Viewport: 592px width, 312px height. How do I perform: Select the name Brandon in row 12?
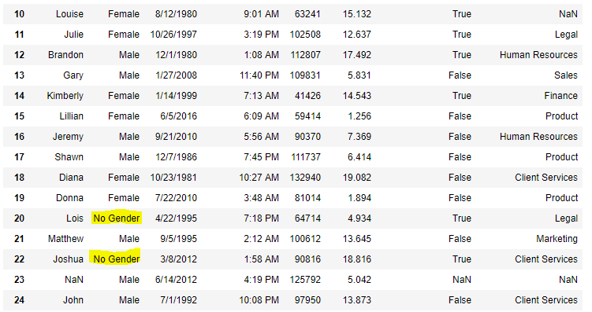[65, 55]
